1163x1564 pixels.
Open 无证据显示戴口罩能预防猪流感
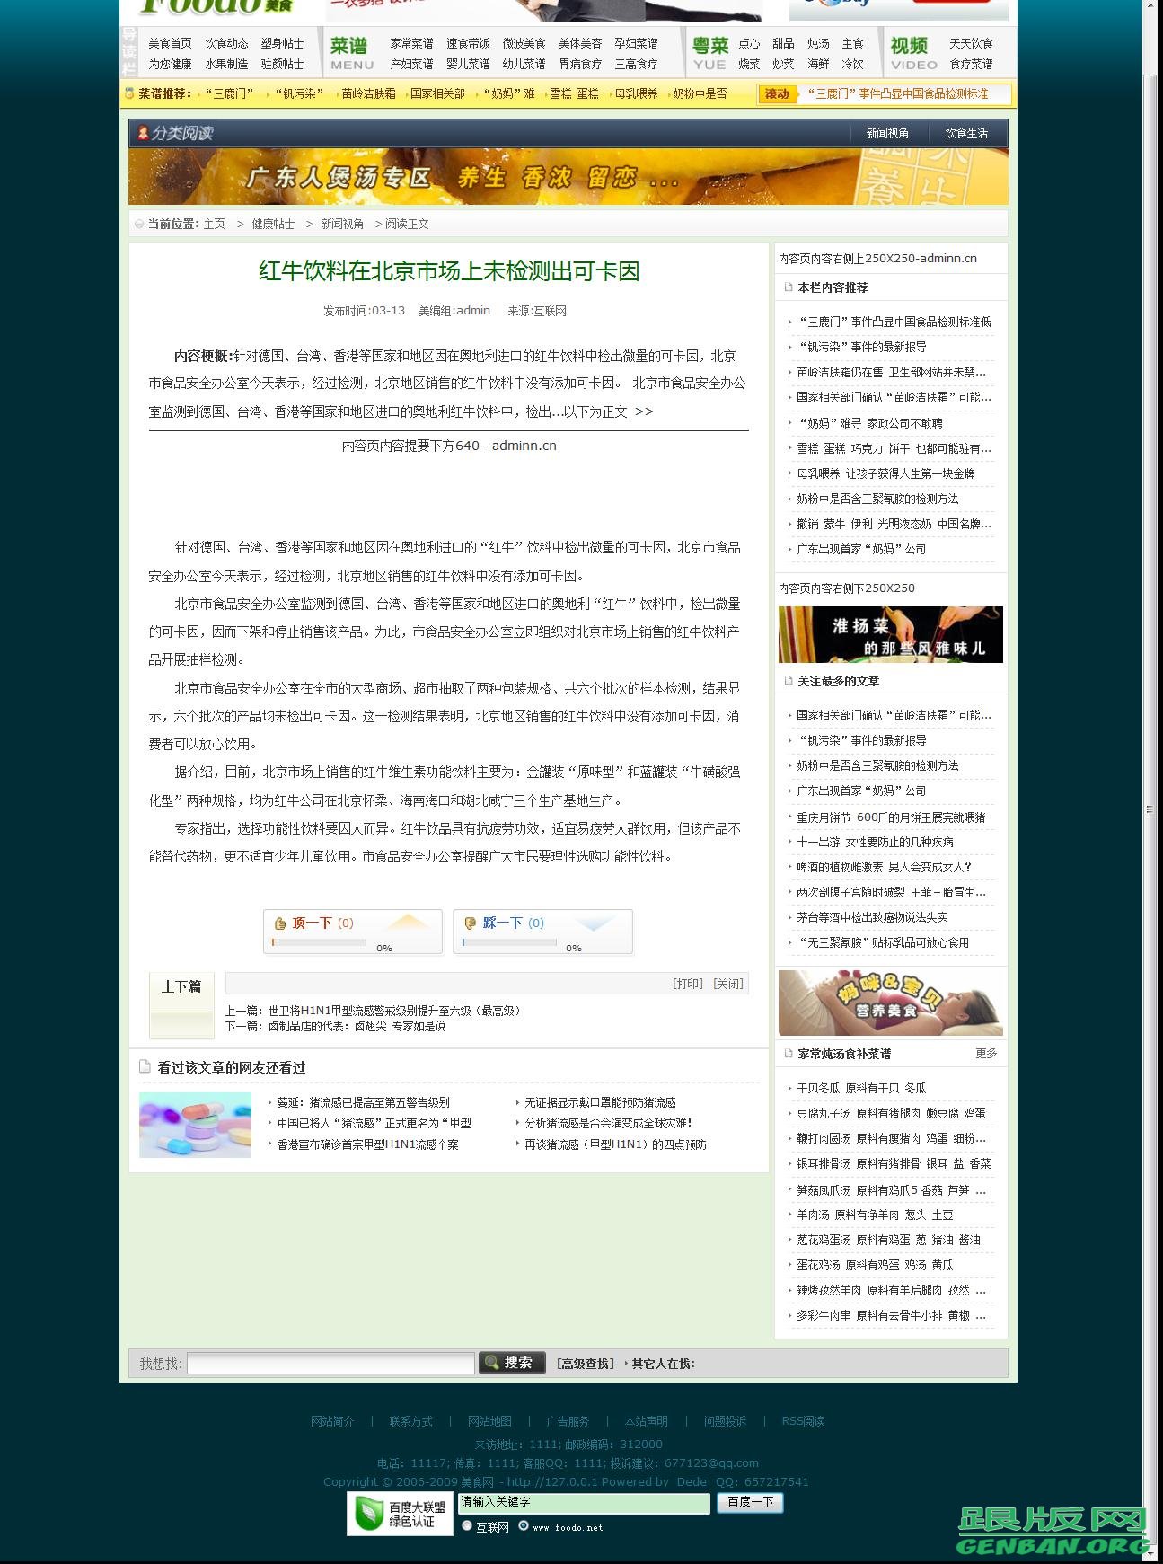(x=600, y=1102)
